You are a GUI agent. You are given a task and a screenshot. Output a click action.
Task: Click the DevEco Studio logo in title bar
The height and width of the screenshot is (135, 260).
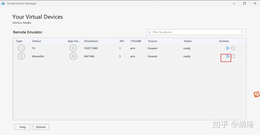(x=3, y=3)
